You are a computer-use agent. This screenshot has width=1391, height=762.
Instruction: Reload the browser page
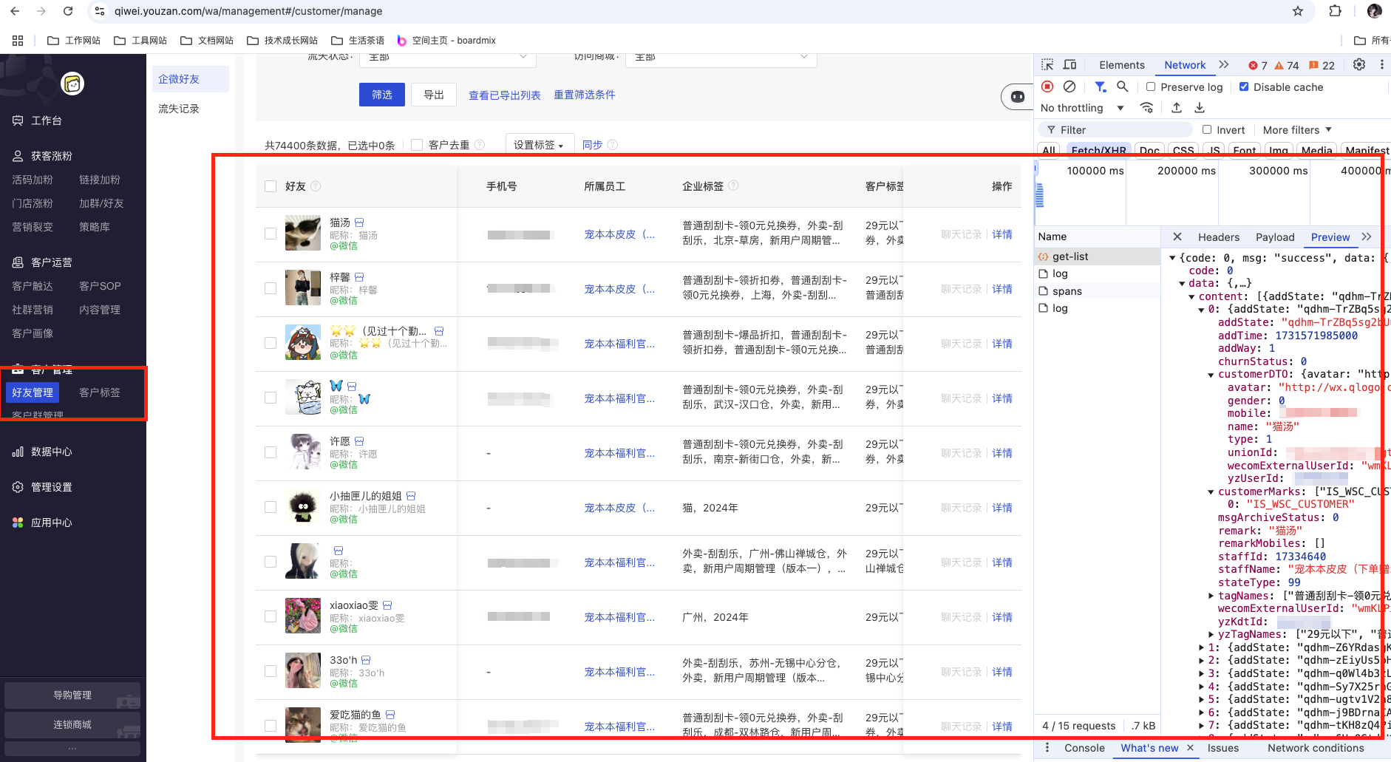click(x=68, y=11)
